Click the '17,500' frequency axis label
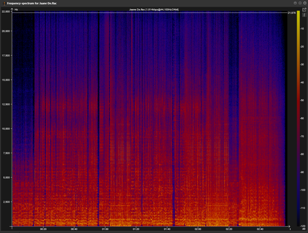 click(6, 55)
